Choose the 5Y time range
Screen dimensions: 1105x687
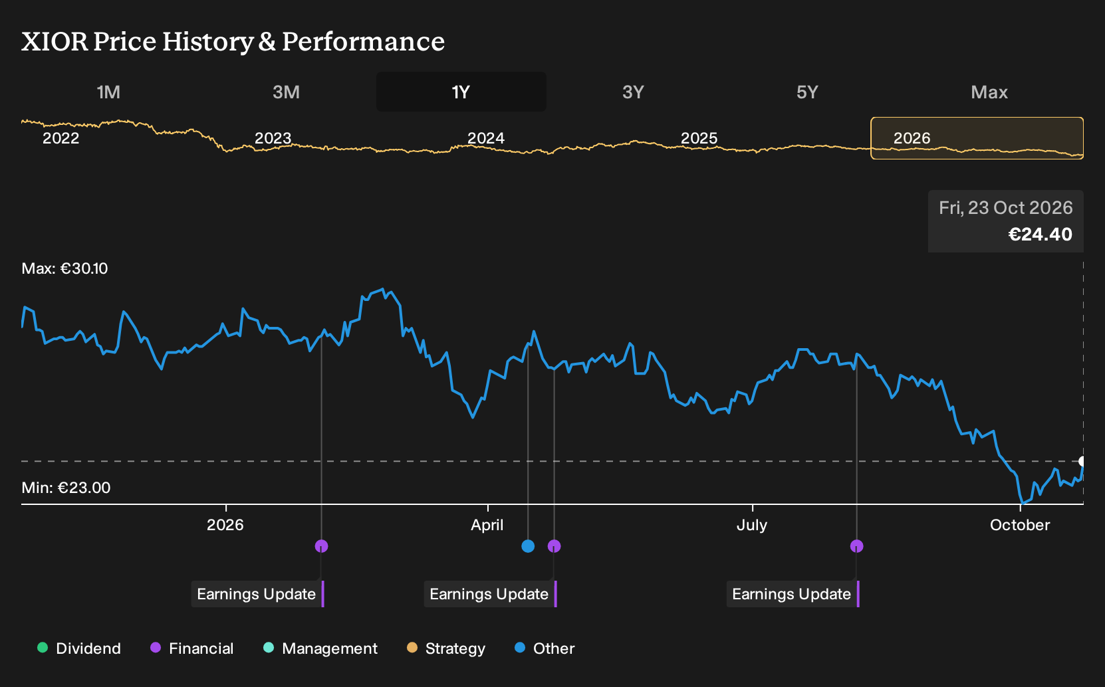807,92
